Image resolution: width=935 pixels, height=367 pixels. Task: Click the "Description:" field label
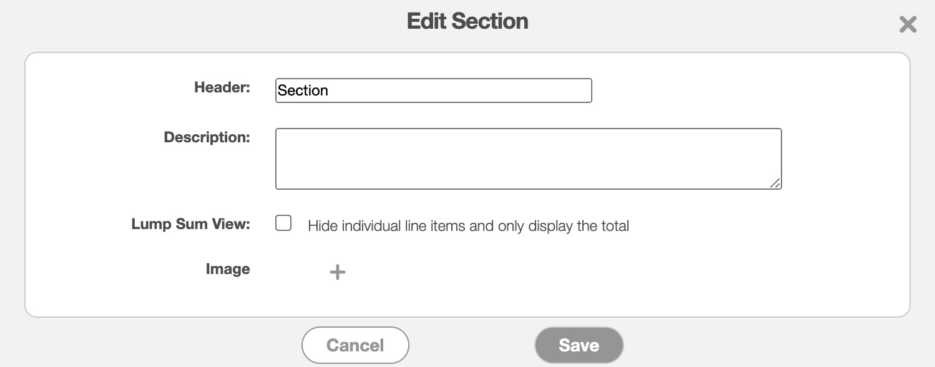tap(207, 137)
